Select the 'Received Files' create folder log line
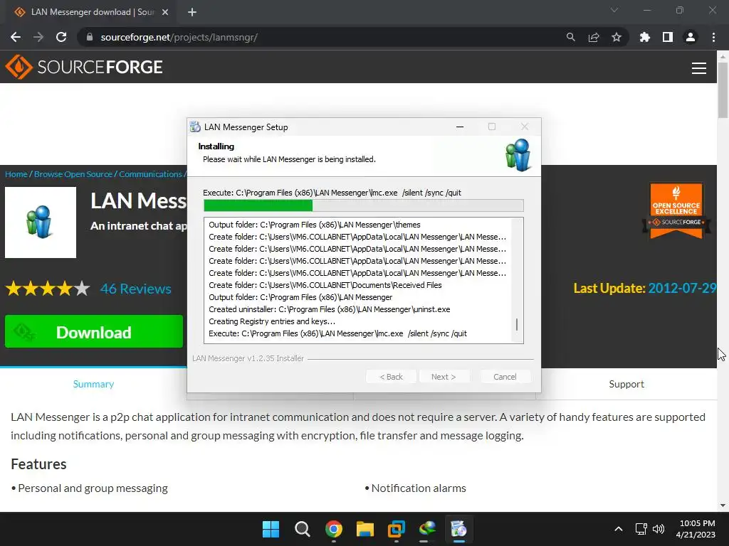This screenshot has width=729, height=546. coord(325,285)
